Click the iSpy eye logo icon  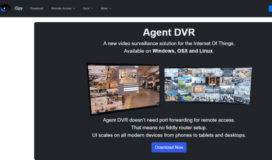pyautogui.click(x=5, y=8)
